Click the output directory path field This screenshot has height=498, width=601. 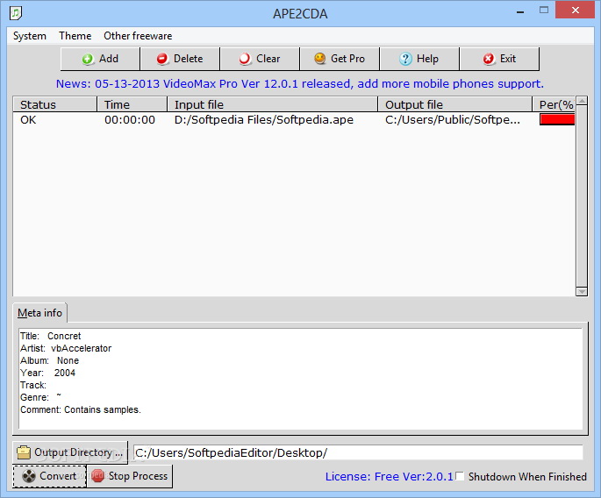[x=358, y=452]
